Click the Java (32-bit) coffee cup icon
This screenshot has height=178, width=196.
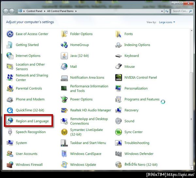coord(64,56)
